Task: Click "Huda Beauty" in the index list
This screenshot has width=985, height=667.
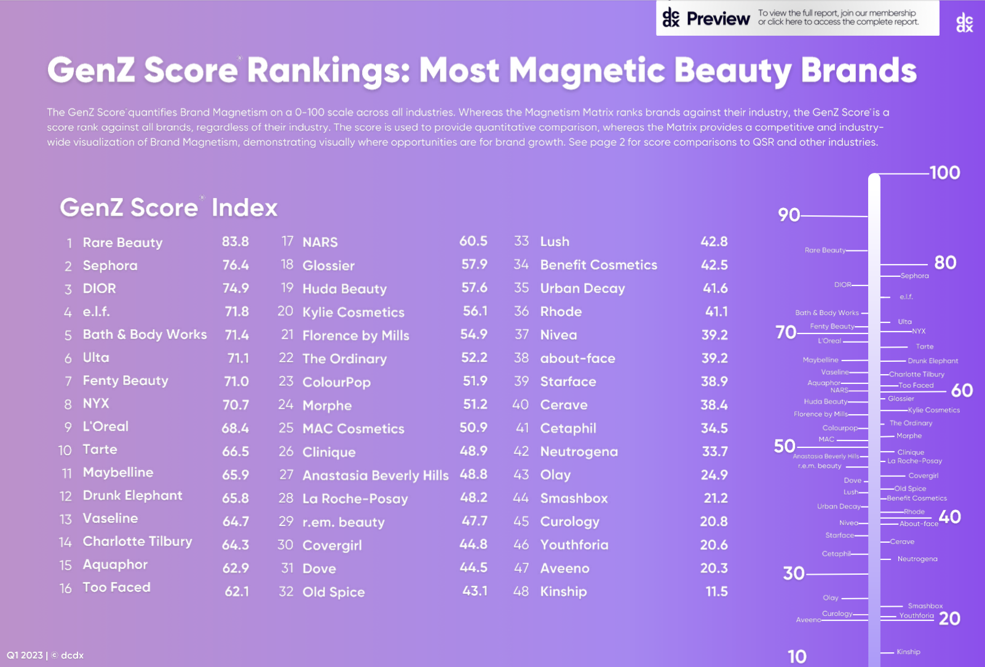Action: [x=344, y=289]
